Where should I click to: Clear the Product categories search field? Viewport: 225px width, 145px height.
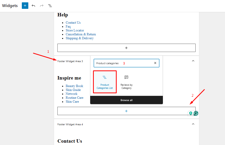click(155, 63)
